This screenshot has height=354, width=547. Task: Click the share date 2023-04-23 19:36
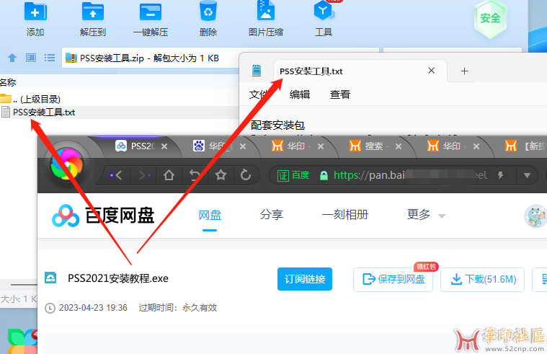93,308
